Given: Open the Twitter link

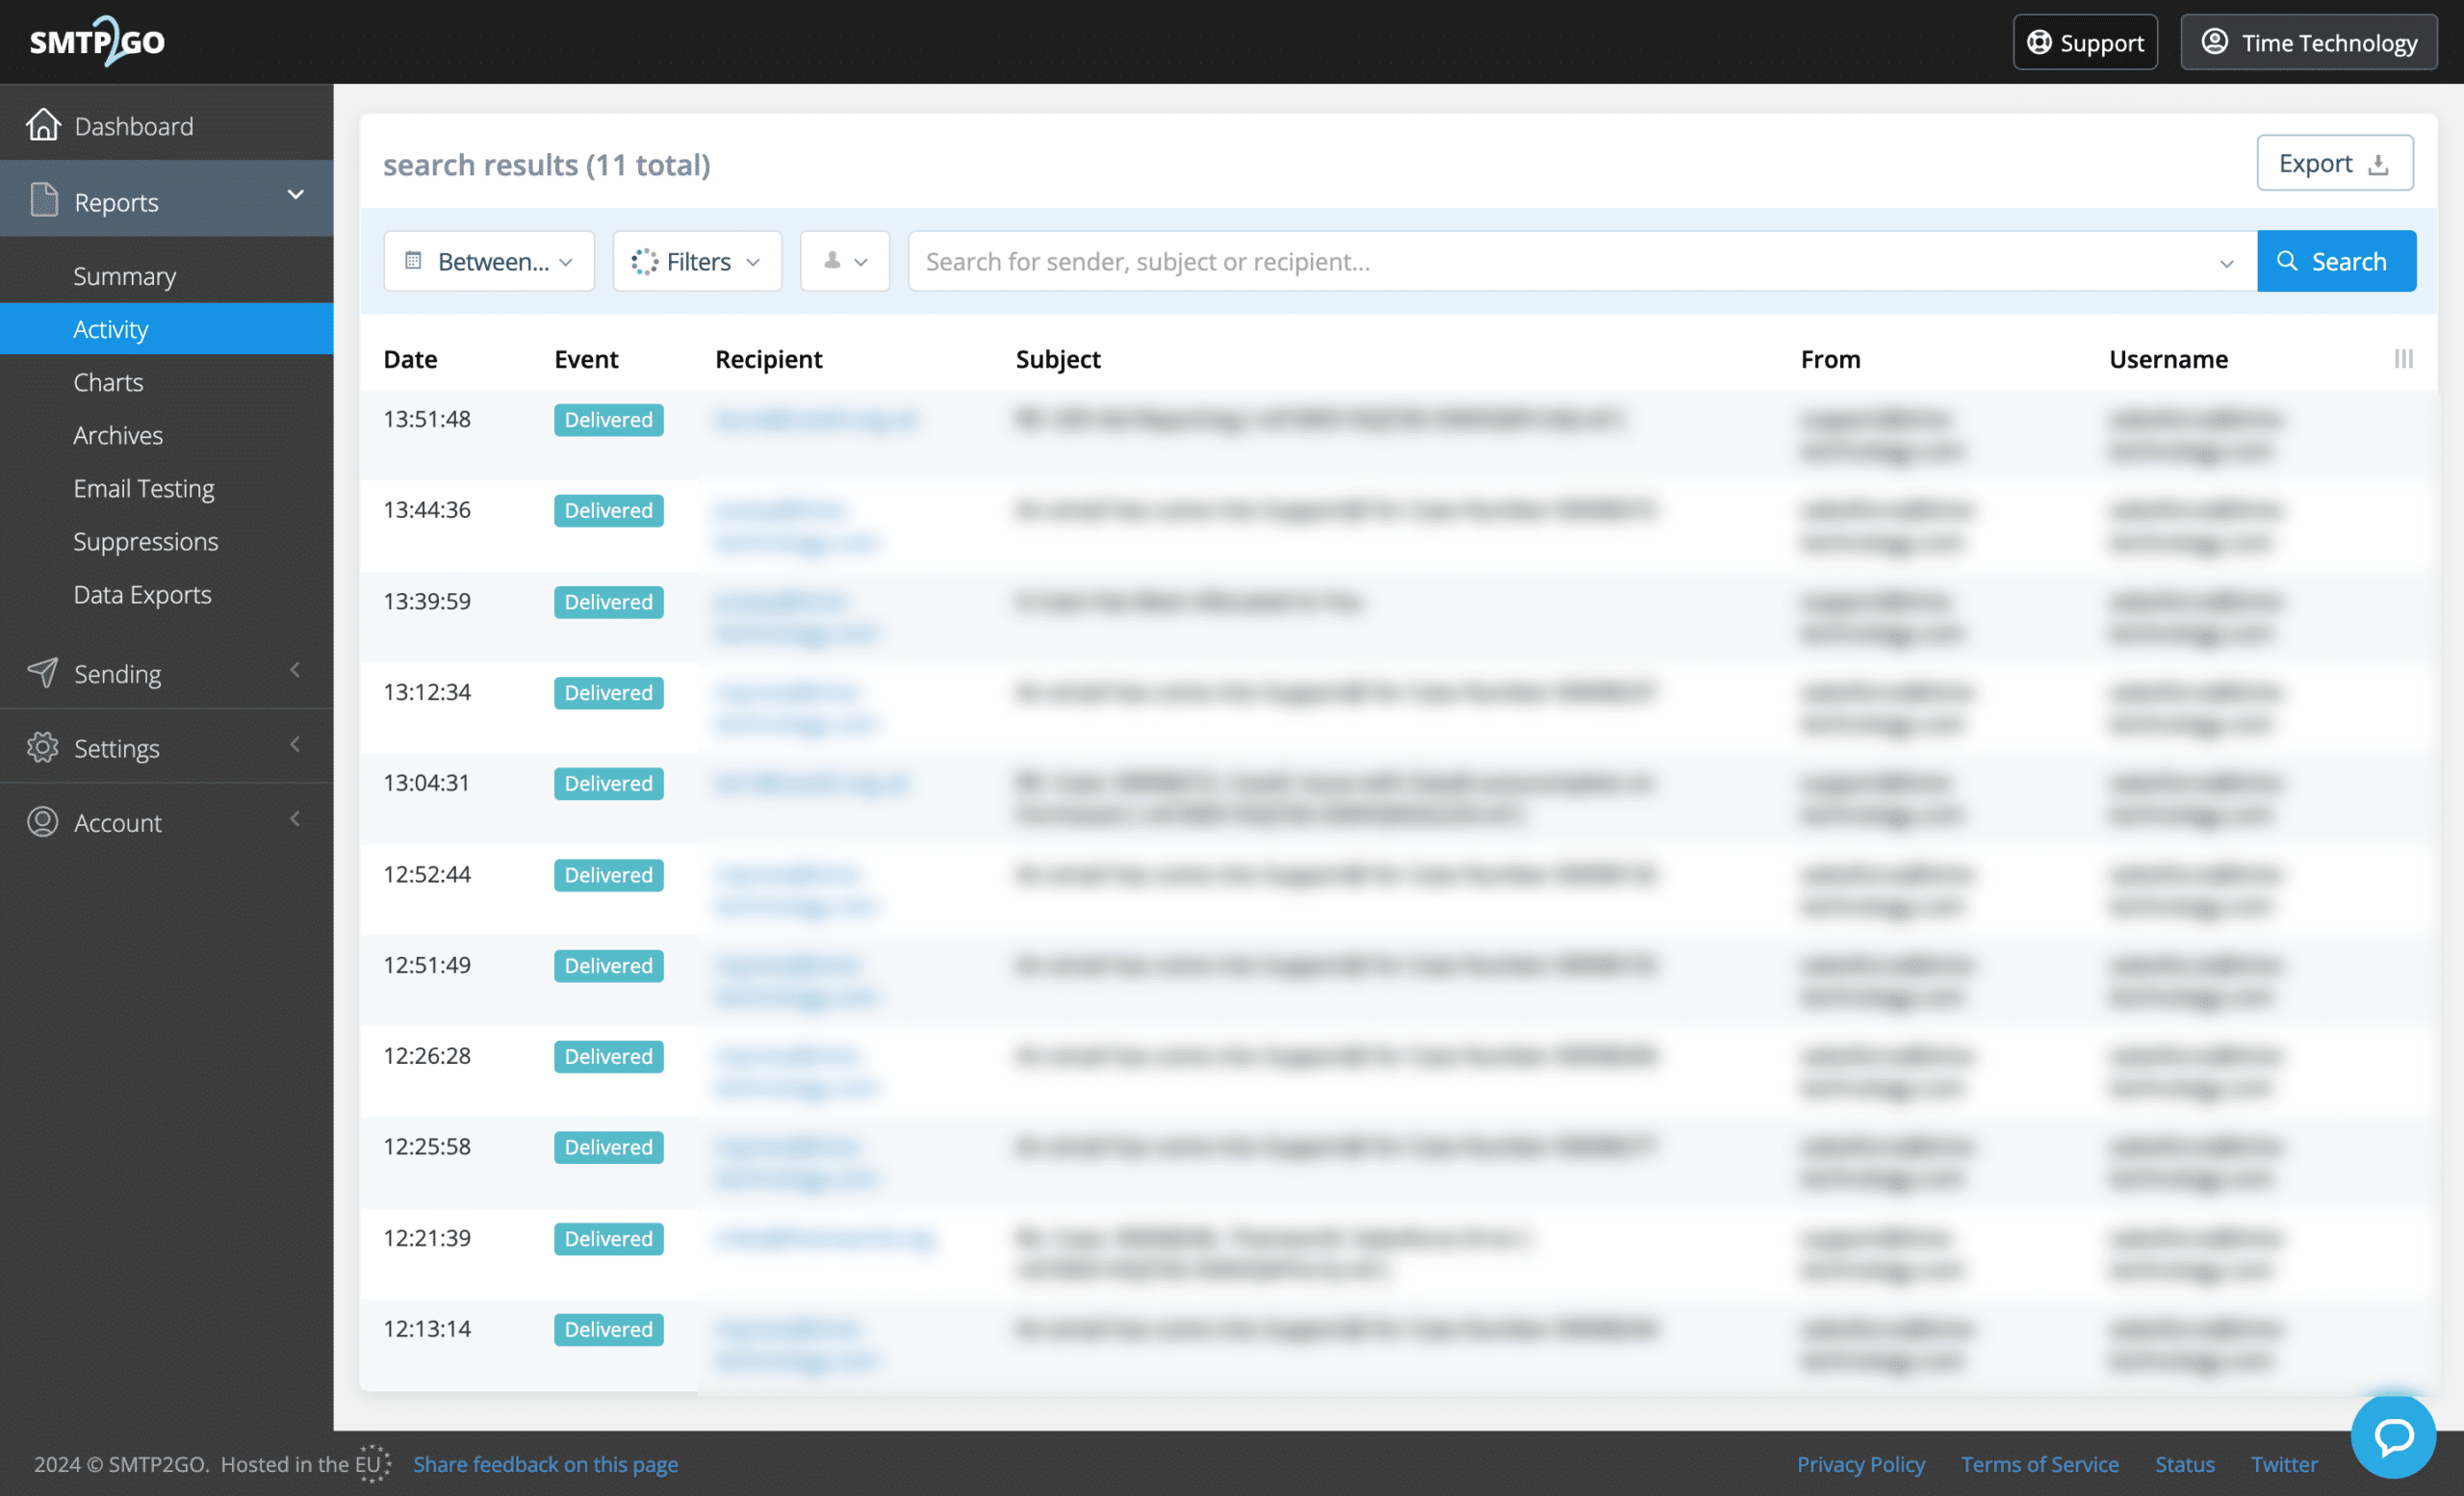Looking at the screenshot, I should [x=2283, y=1463].
